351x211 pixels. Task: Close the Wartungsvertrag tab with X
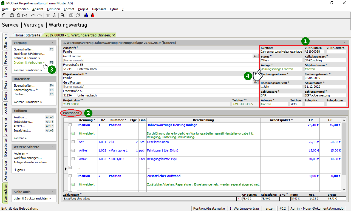[114, 35]
